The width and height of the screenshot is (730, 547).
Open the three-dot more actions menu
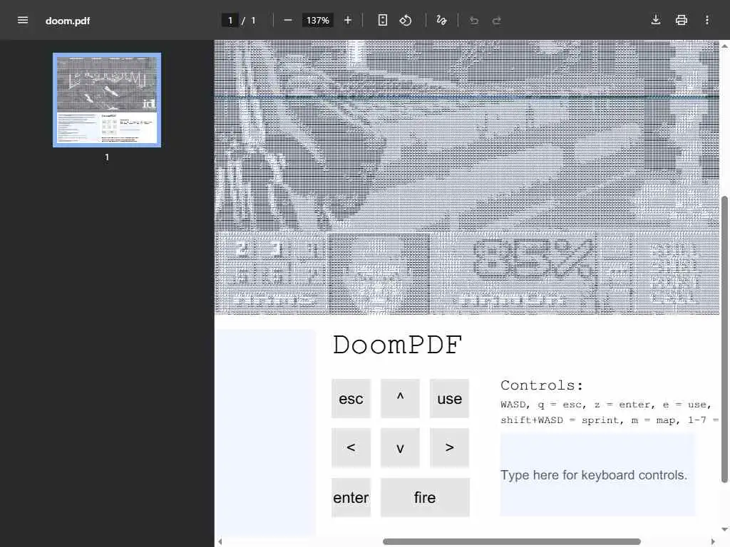tap(706, 20)
